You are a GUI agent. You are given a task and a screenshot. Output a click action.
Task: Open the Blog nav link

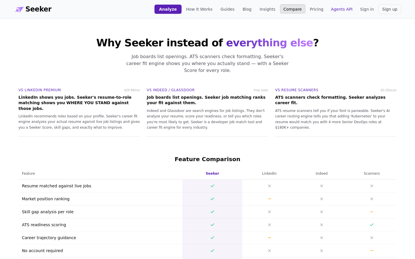247,9
